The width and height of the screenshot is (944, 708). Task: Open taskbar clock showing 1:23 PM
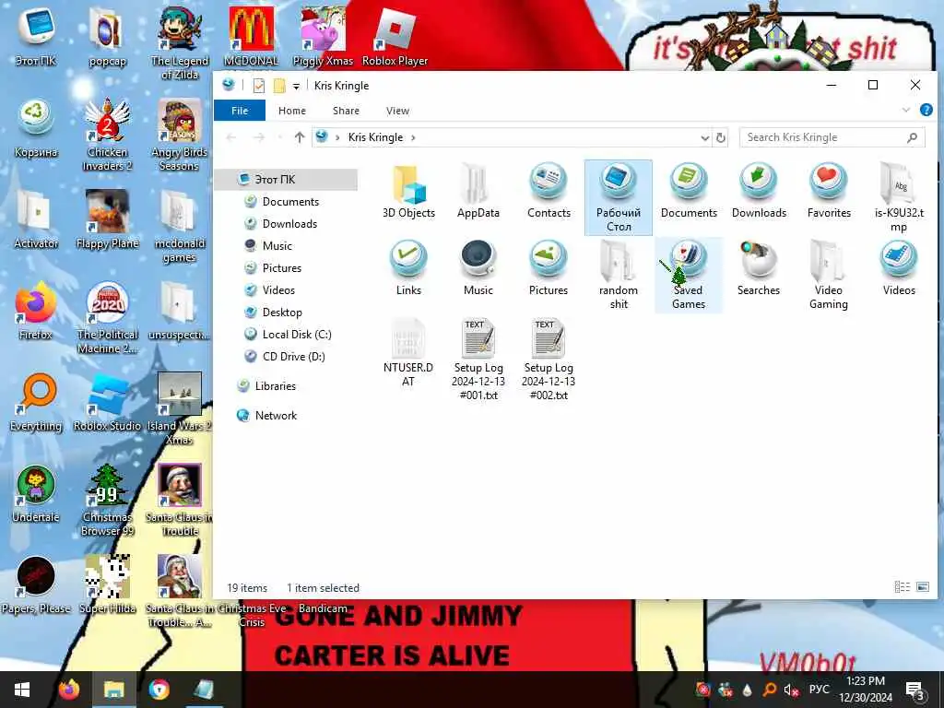coord(865,690)
